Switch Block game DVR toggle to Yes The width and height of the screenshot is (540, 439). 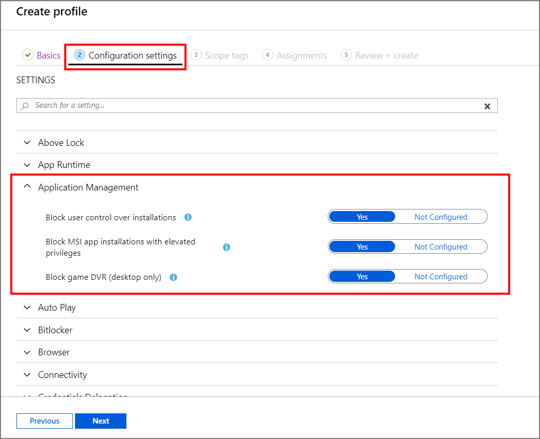coord(362,276)
